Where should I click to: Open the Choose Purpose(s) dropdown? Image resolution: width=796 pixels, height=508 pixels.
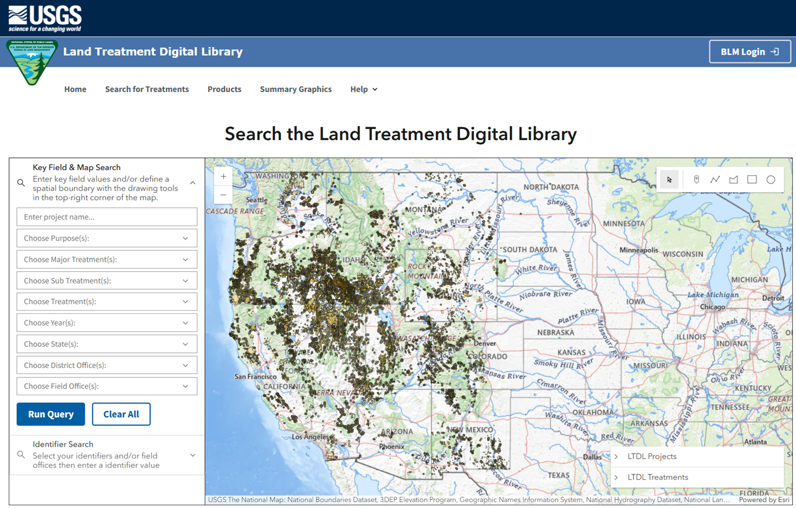pyautogui.click(x=107, y=238)
